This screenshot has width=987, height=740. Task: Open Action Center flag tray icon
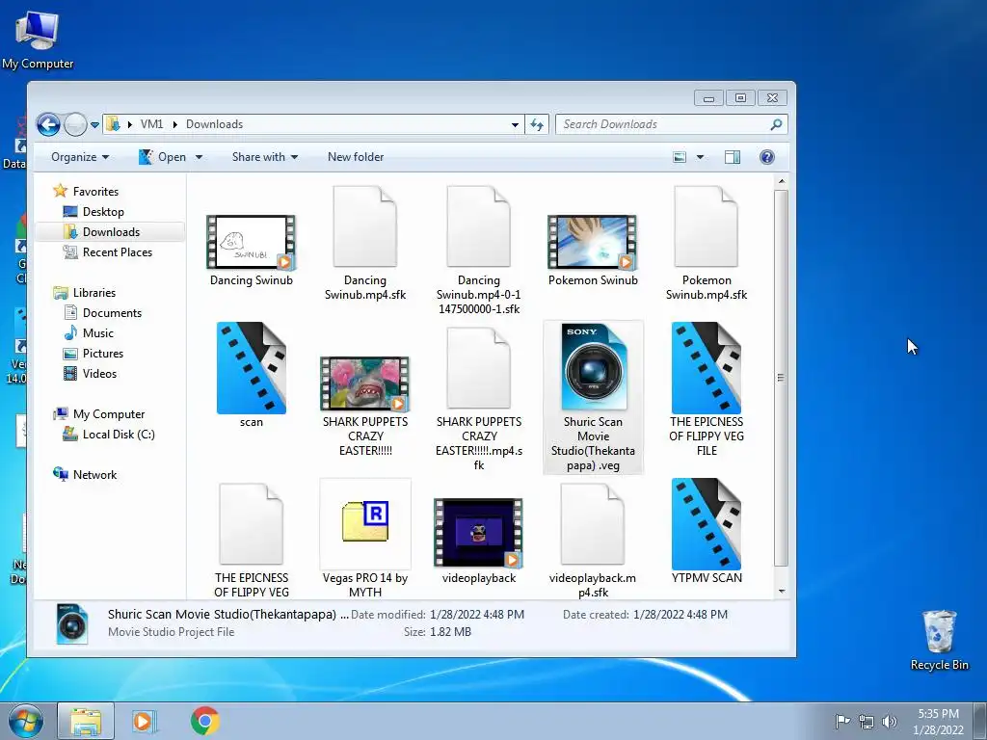point(842,722)
